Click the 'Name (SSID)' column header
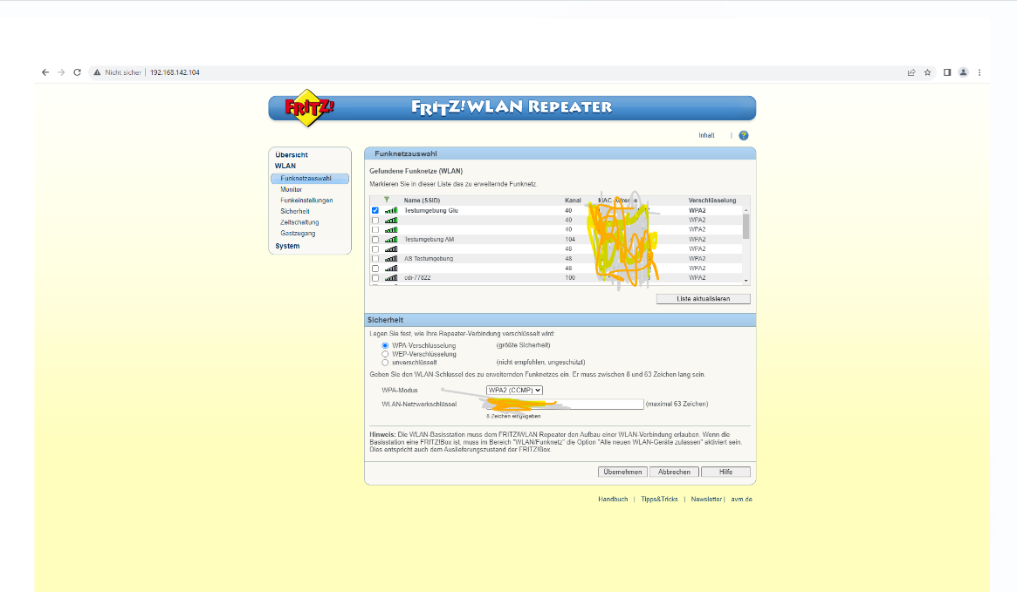Image resolution: width=1017 pixels, height=592 pixels. 422,201
